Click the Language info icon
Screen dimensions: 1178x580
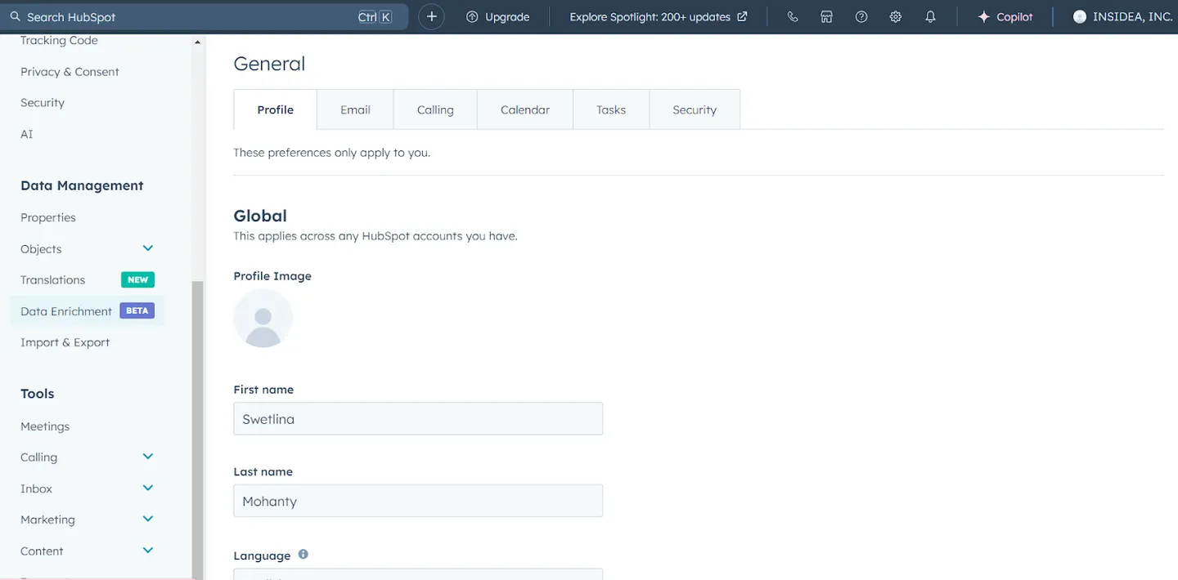303,554
